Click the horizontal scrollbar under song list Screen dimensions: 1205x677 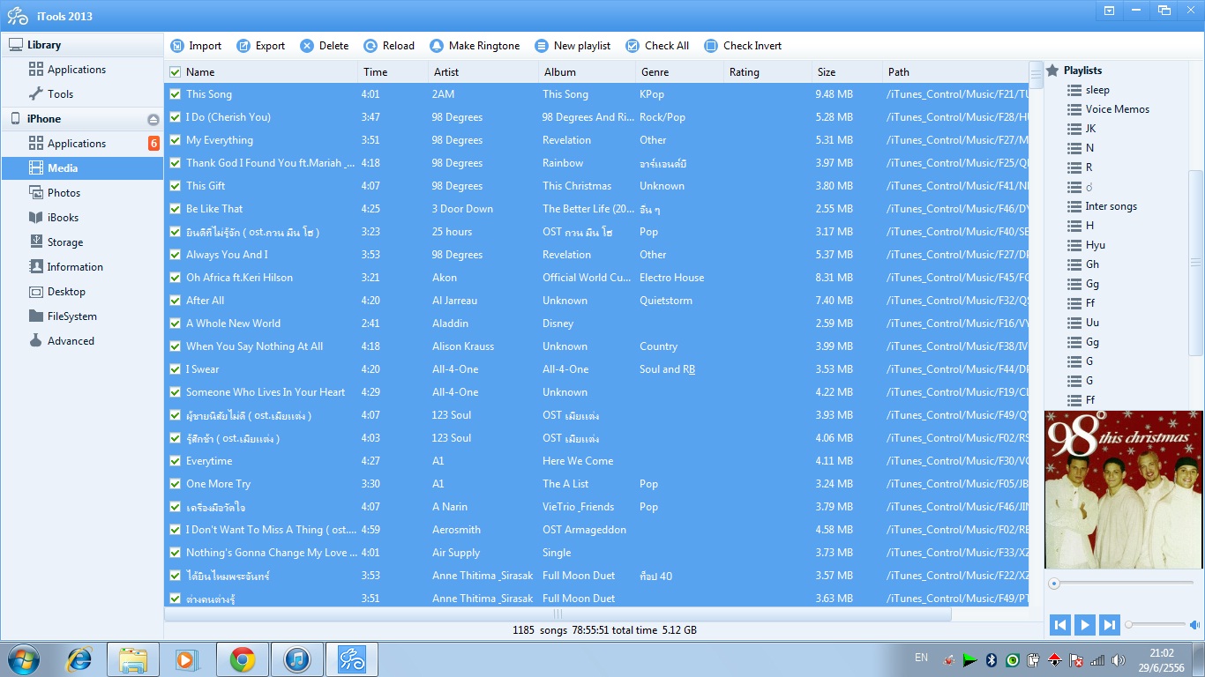[558, 614]
